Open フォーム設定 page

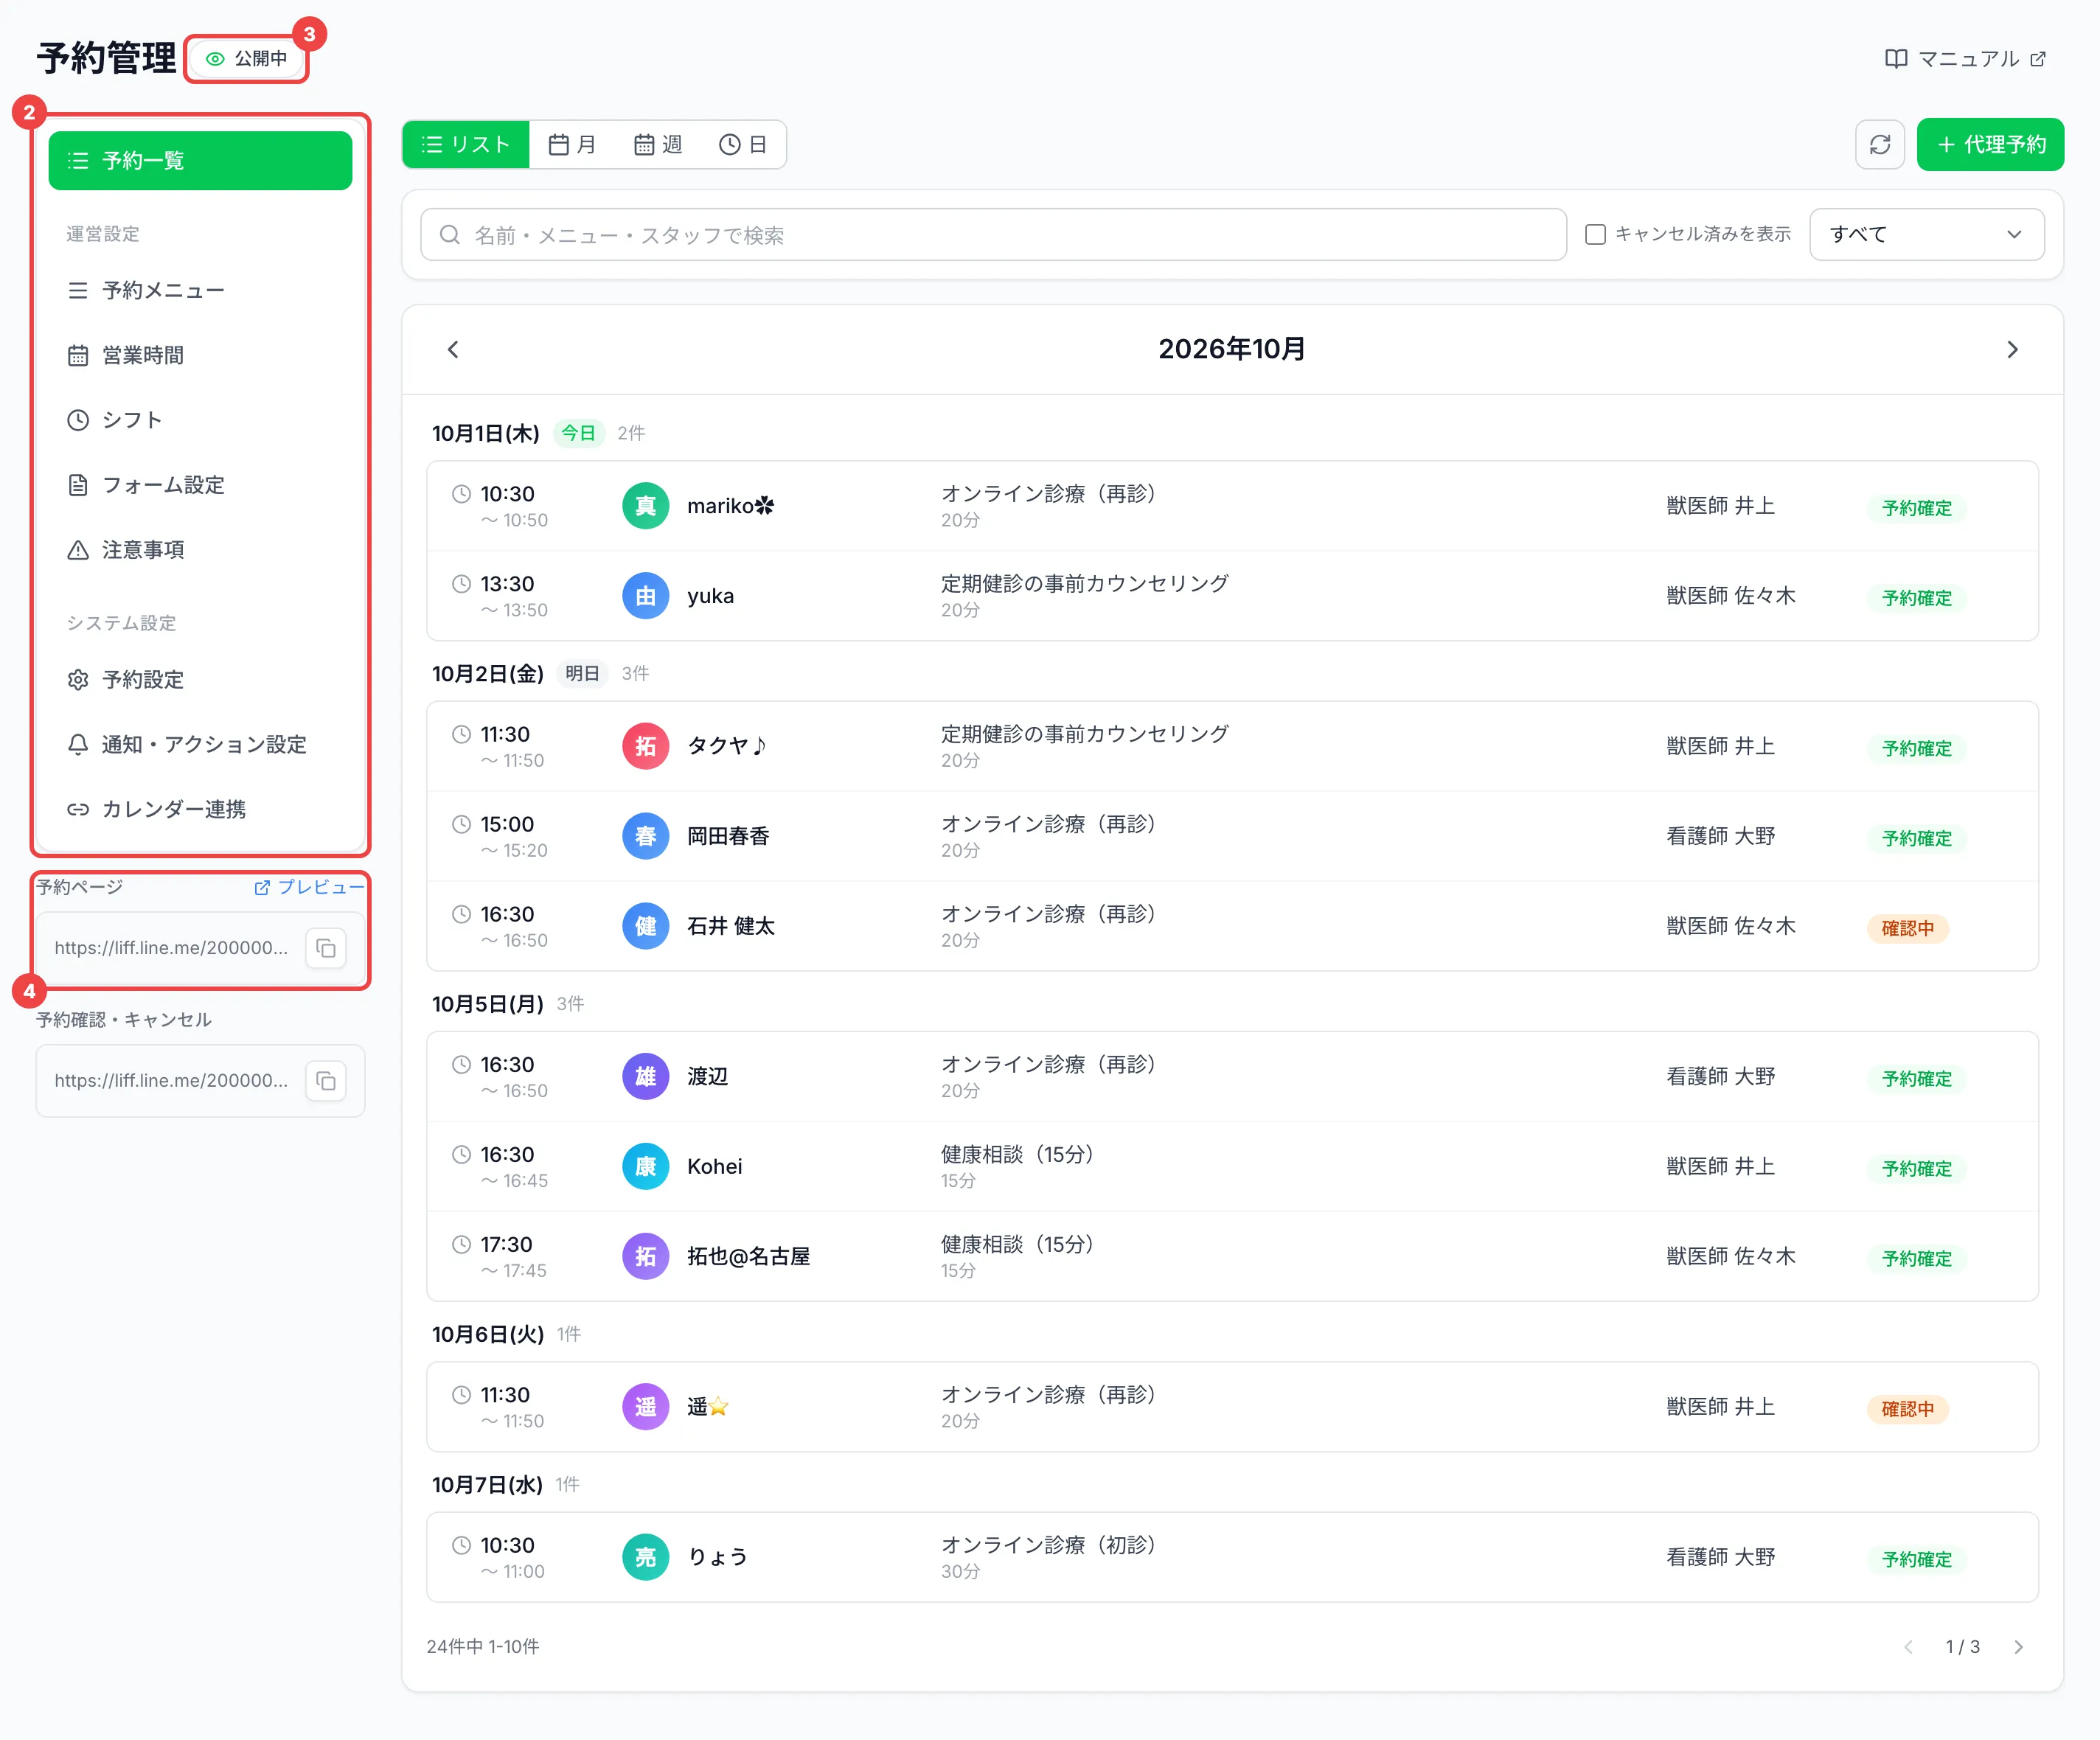pos(200,485)
